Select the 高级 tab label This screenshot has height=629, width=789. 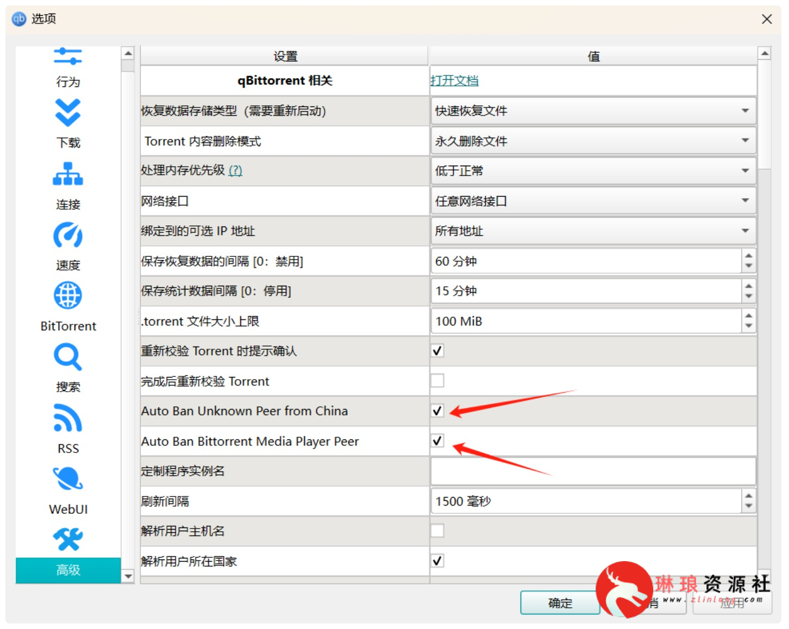pos(68,570)
